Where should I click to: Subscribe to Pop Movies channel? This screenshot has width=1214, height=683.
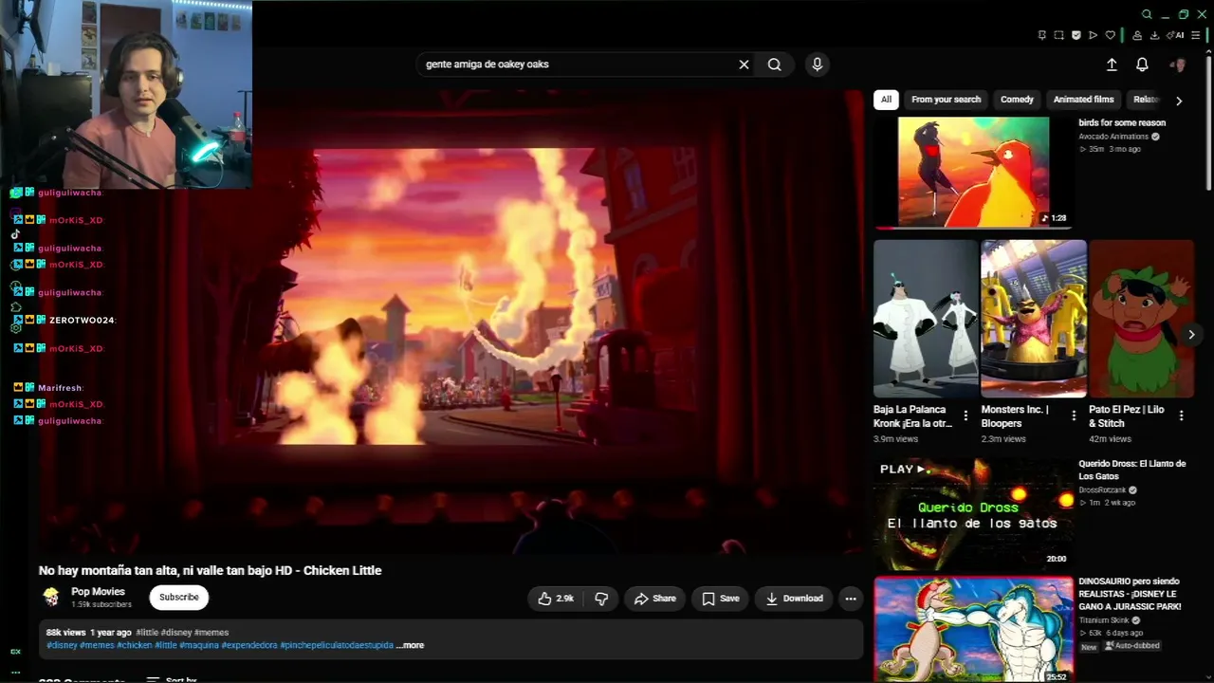pyautogui.click(x=179, y=598)
